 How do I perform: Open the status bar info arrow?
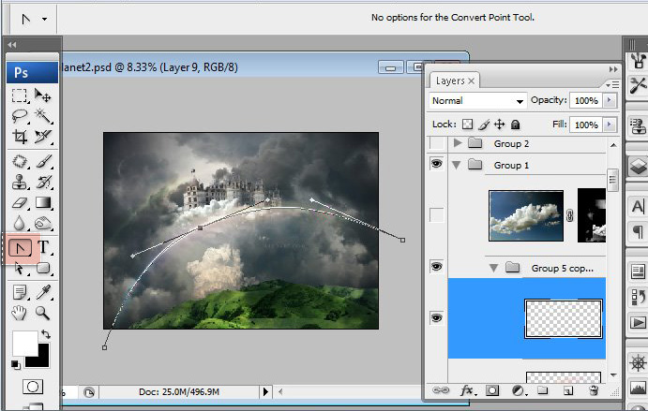[x=265, y=391]
